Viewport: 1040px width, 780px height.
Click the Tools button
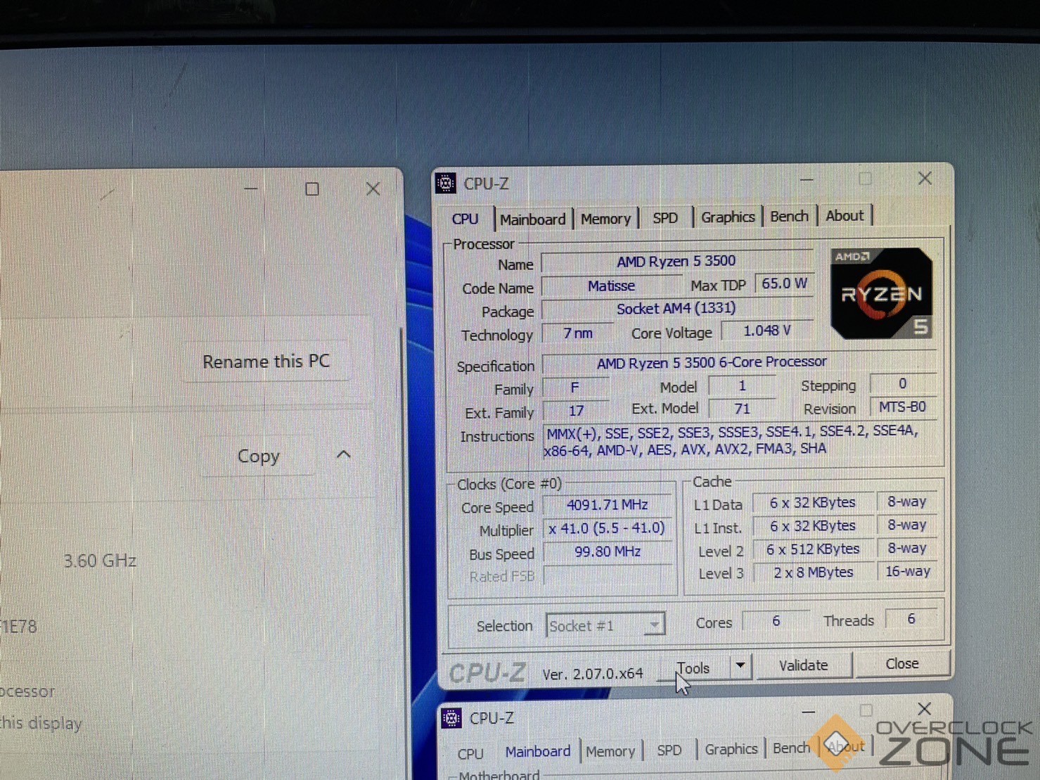[x=693, y=667]
